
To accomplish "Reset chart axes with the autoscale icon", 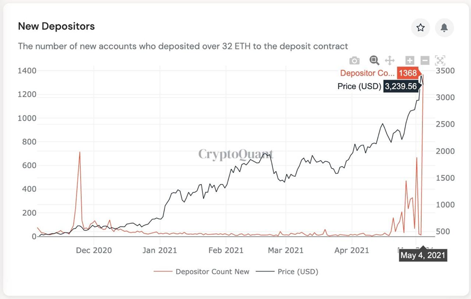I will coord(440,60).
